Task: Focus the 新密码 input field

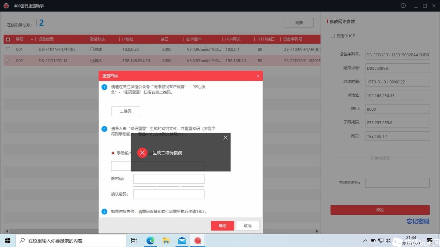Action: (x=169, y=179)
